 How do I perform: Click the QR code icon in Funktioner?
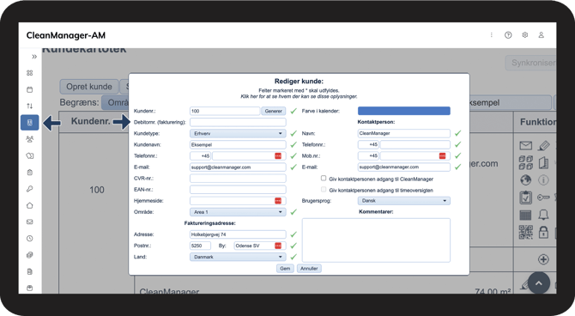coord(525,232)
